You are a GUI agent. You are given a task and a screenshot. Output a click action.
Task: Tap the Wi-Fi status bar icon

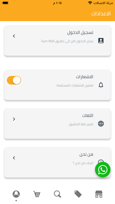90,3
